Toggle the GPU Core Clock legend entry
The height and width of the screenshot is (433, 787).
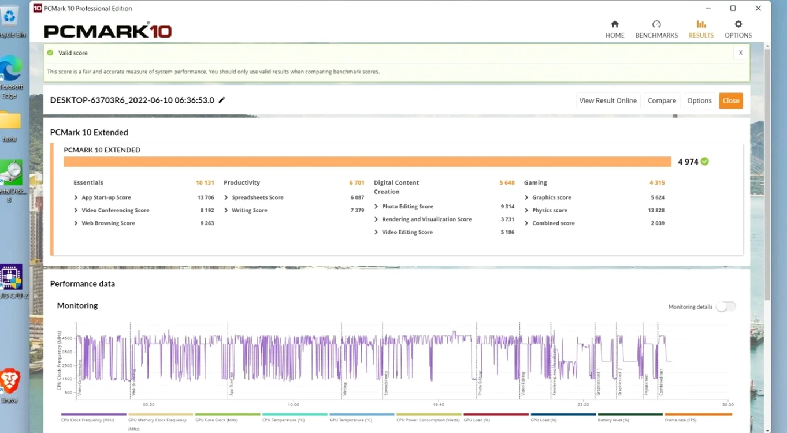(228, 419)
